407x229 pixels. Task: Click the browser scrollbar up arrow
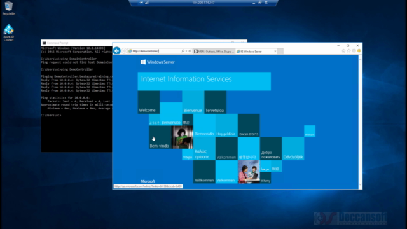click(x=360, y=59)
